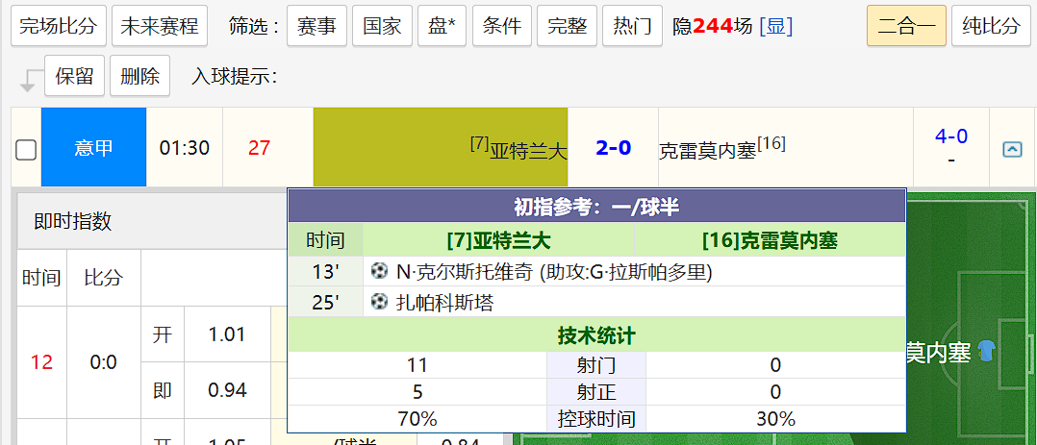Screen dimensions: 1037x445
Task: Click the blue 意甲 league label
Action: pos(93,148)
